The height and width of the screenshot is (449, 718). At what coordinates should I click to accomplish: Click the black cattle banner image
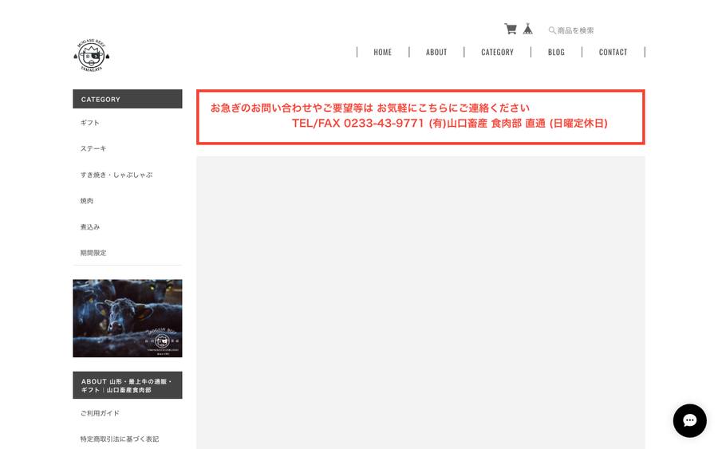click(128, 318)
